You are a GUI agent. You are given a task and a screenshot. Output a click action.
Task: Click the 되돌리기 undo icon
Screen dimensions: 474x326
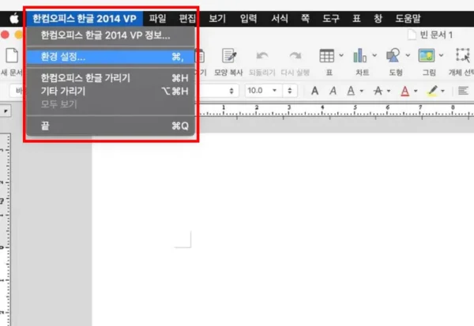(x=261, y=56)
